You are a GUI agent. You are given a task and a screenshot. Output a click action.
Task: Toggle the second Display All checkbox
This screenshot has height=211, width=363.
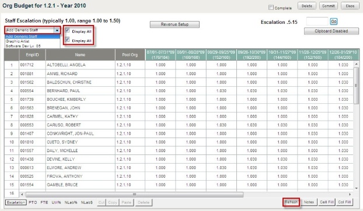pos(67,40)
